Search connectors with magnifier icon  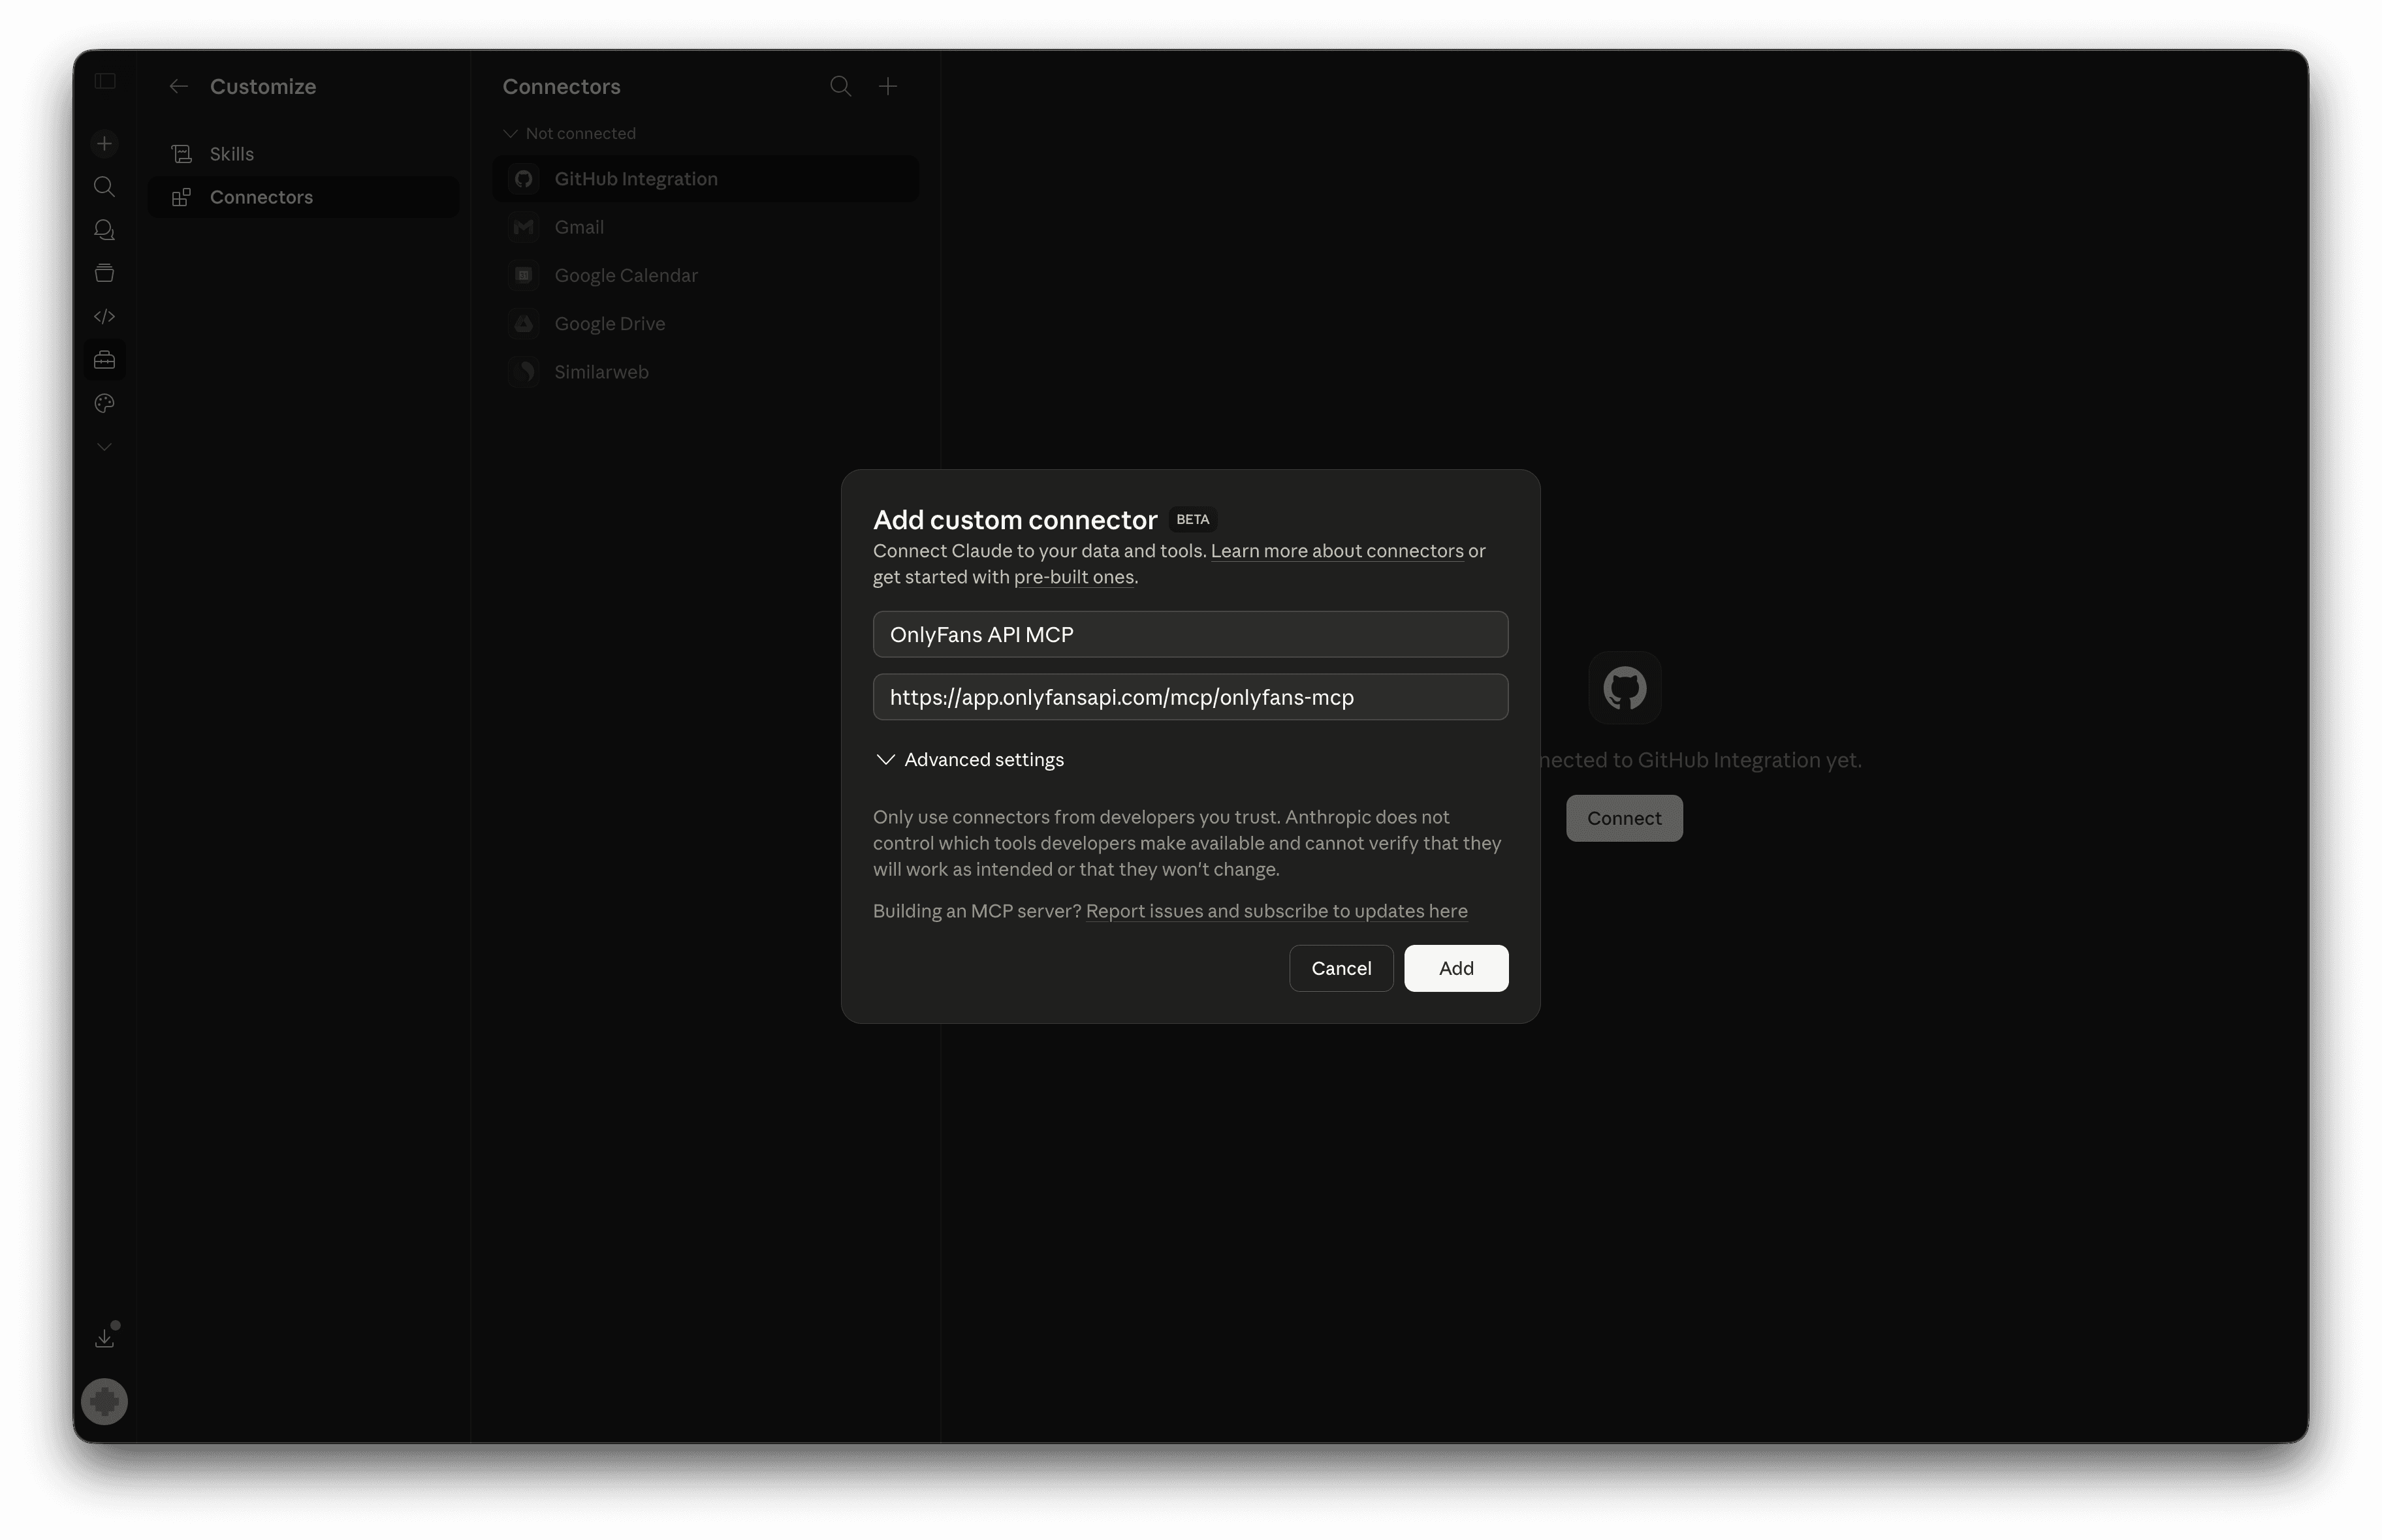point(840,87)
